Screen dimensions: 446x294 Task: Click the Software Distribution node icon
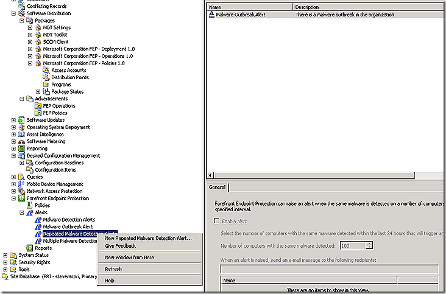coord(21,13)
